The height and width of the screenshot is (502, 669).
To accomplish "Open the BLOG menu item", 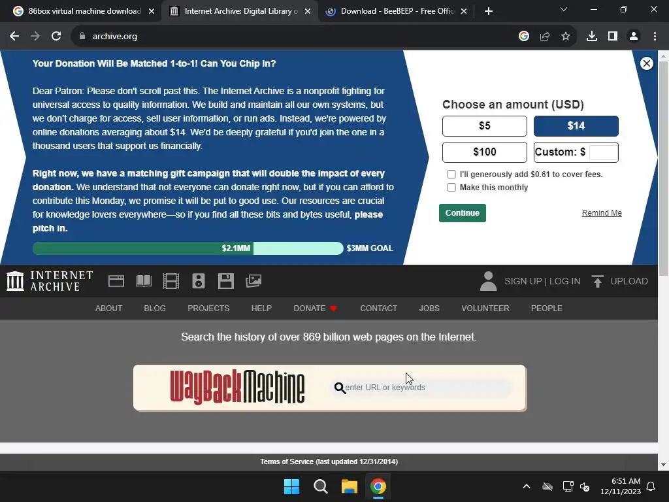I will point(154,309).
